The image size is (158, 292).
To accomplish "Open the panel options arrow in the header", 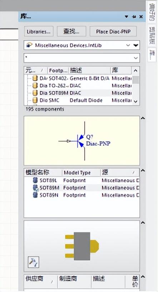I will point(127,17).
